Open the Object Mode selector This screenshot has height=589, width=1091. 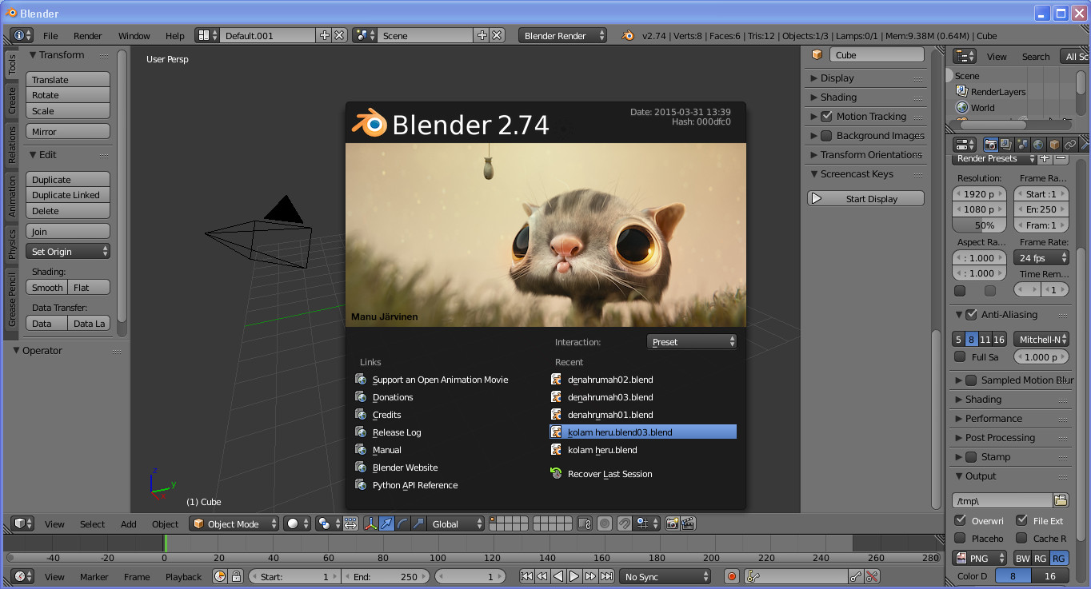(234, 524)
